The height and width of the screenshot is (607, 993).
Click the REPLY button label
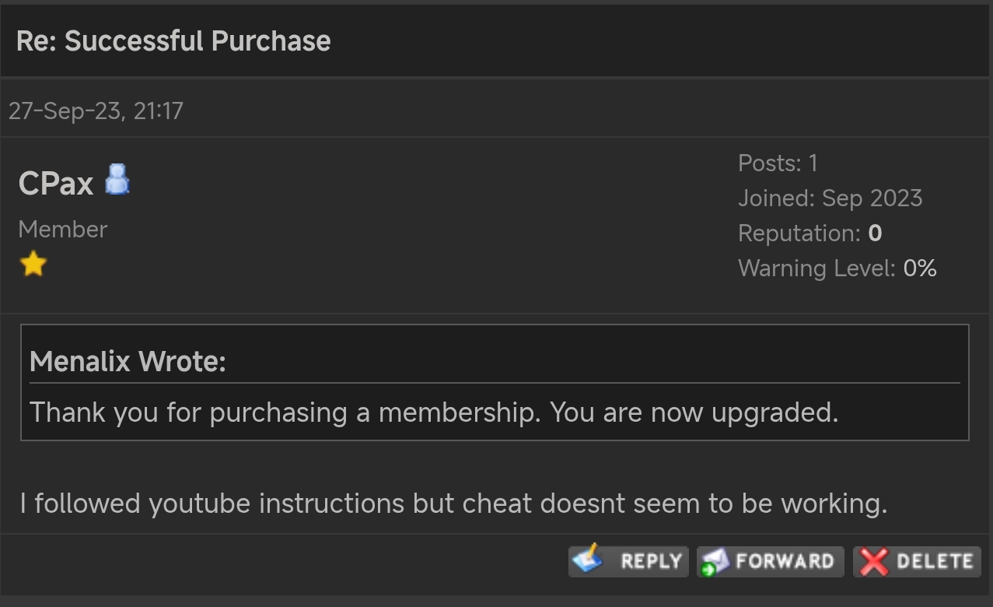[x=652, y=561]
